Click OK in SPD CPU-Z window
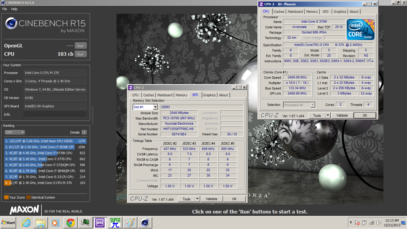This screenshot has height=229, width=407. click(x=234, y=199)
